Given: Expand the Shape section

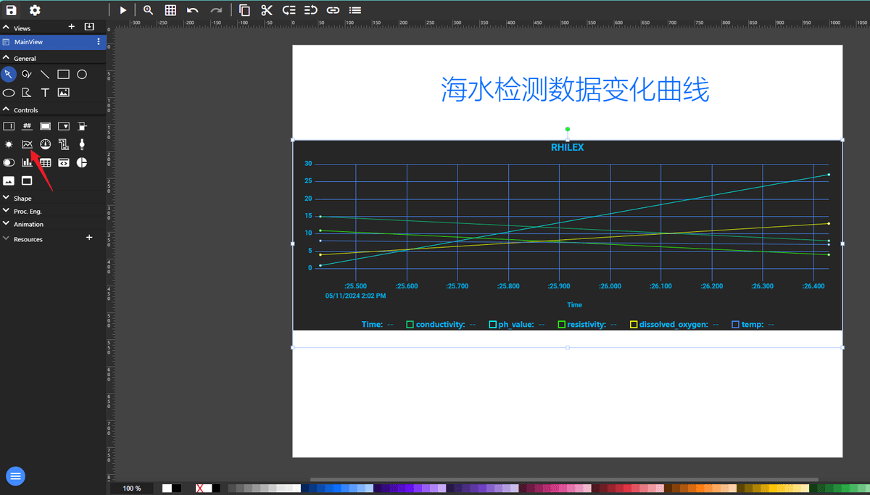Looking at the screenshot, I should pos(7,198).
